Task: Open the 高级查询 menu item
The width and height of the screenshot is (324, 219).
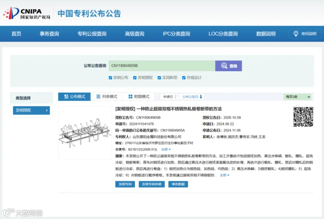Action: point(135,34)
